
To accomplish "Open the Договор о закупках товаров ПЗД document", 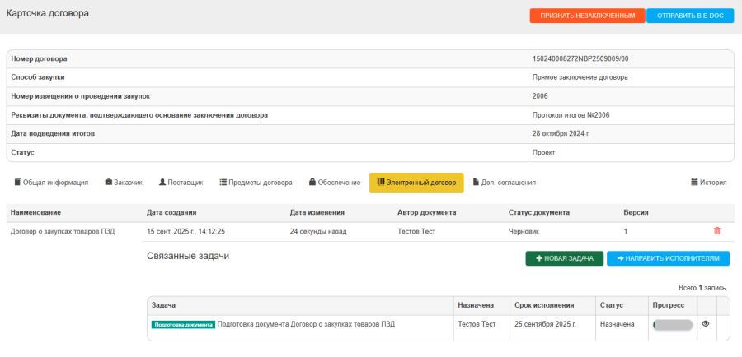I will click(62, 232).
